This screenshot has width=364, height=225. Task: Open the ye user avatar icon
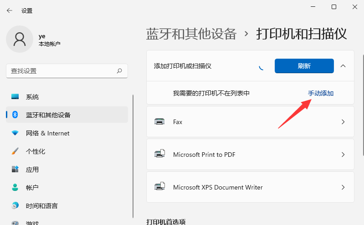[20, 39]
